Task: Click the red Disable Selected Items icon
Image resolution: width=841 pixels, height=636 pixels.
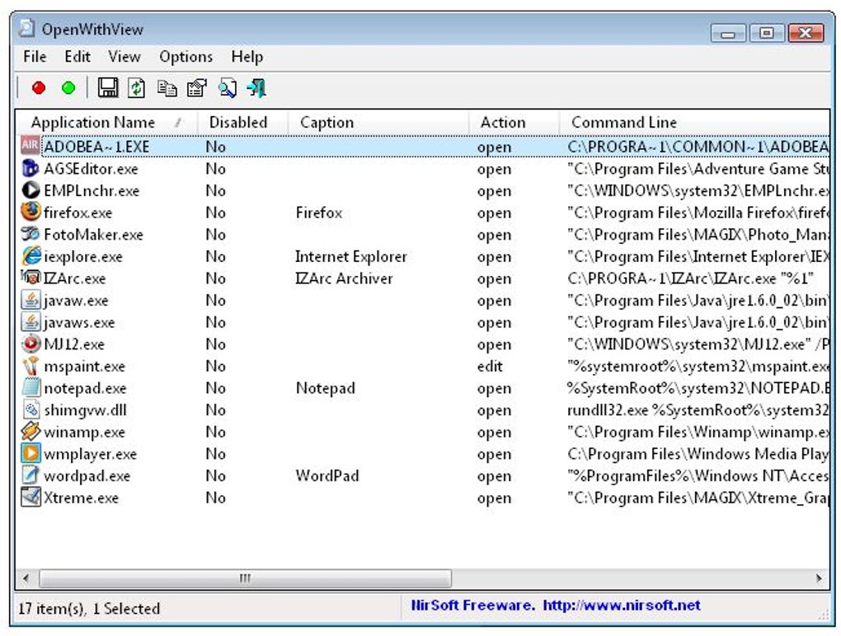Action: [39, 87]
